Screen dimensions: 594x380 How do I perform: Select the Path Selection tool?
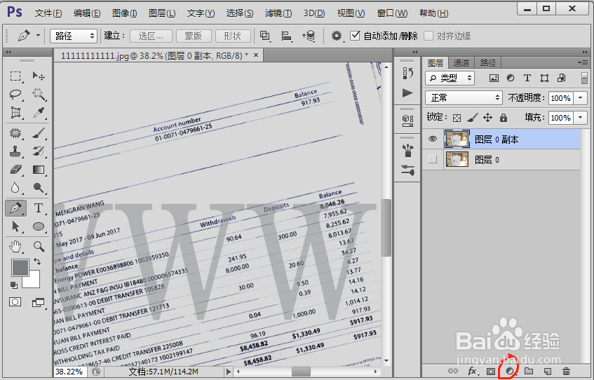15,226
